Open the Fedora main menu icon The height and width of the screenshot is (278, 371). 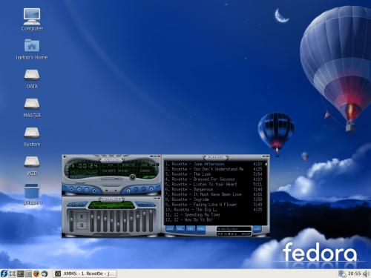point(4,274)
